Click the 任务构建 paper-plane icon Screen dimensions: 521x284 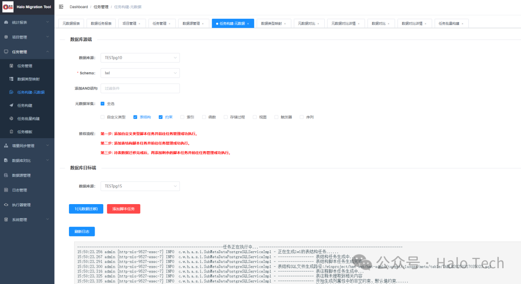coord(11,105)
